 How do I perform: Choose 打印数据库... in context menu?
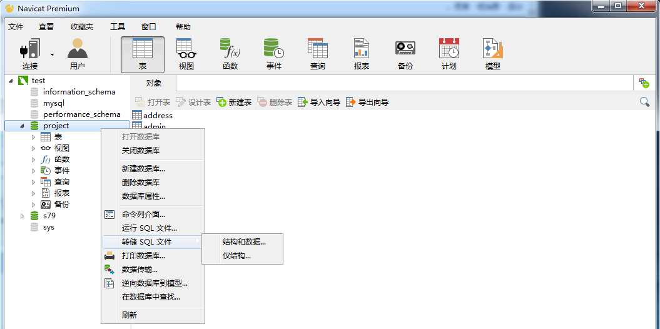click(153, 255)
